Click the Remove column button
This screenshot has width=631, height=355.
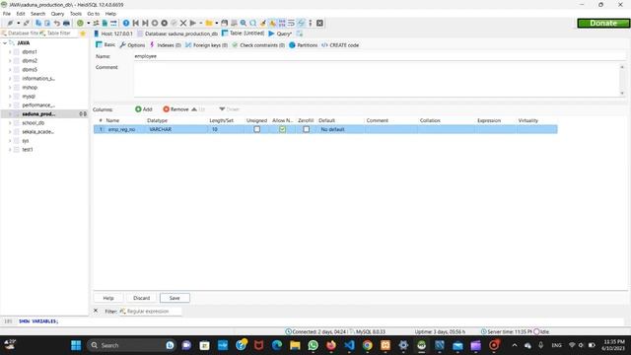175,109
